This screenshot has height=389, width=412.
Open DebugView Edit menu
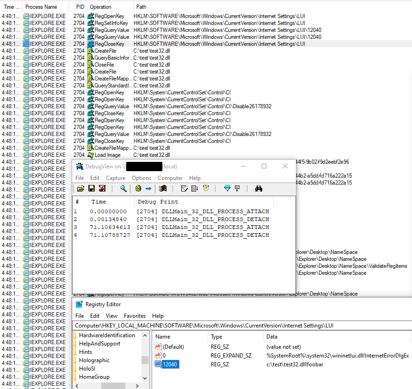click(95, 178)
